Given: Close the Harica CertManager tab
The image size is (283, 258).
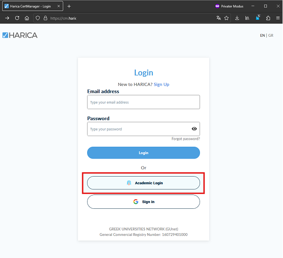Looking at the screenshot, I should 59,6.
